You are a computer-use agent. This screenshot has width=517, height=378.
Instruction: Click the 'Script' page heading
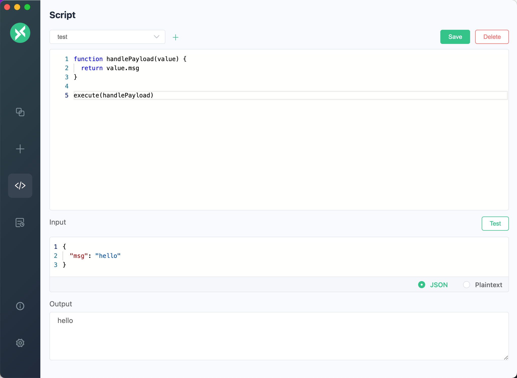click(x=63, y=15)
